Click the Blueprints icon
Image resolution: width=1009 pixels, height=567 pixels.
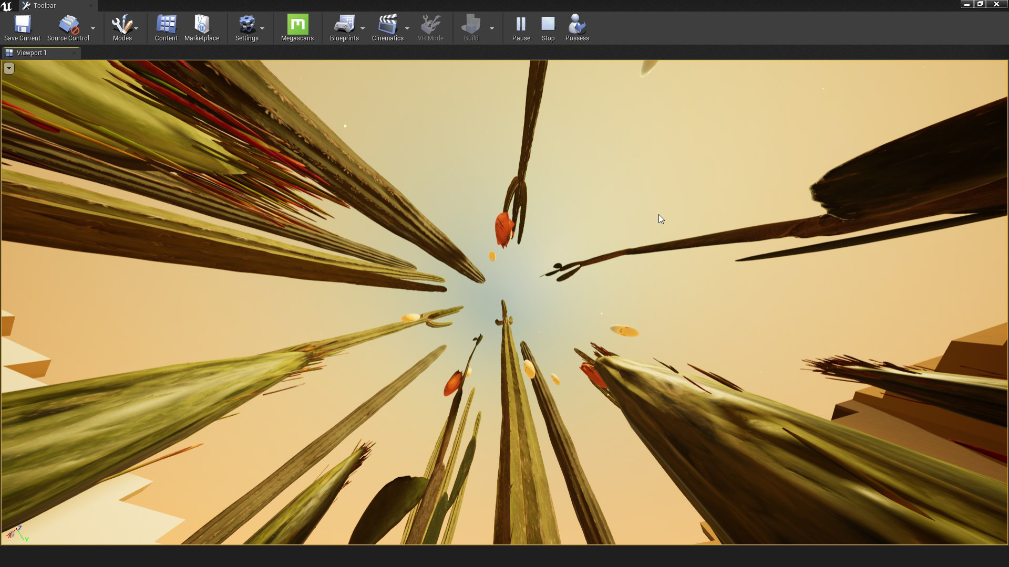tap(344, 25)
